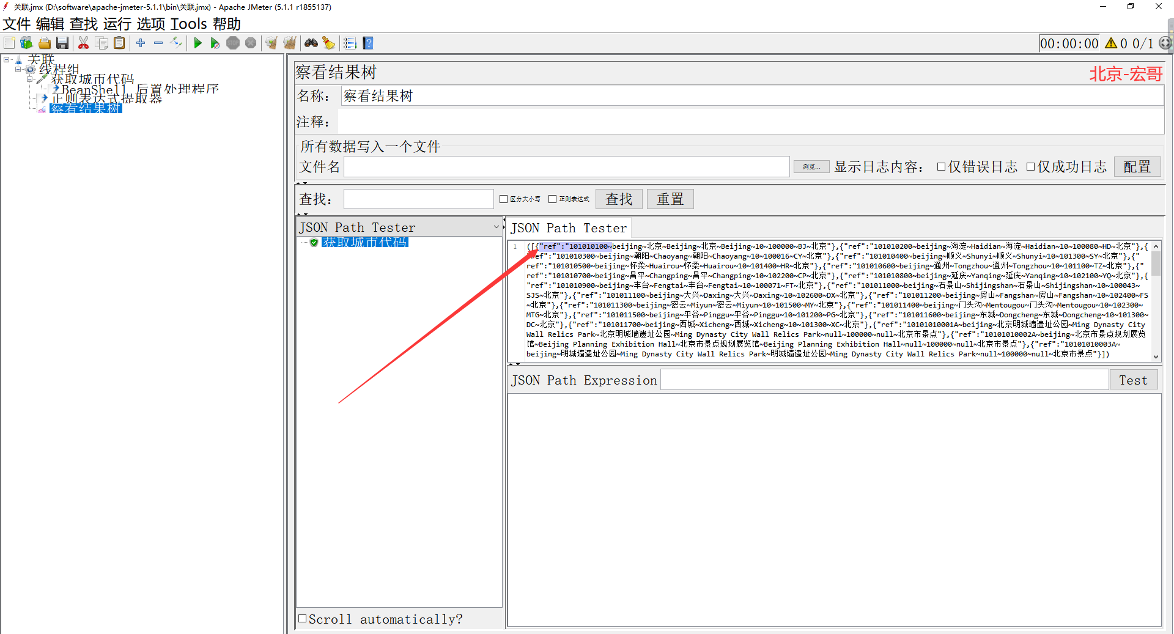1174x634 pixels.
Task: Open the 查找 menu
Action: [84, 24]
